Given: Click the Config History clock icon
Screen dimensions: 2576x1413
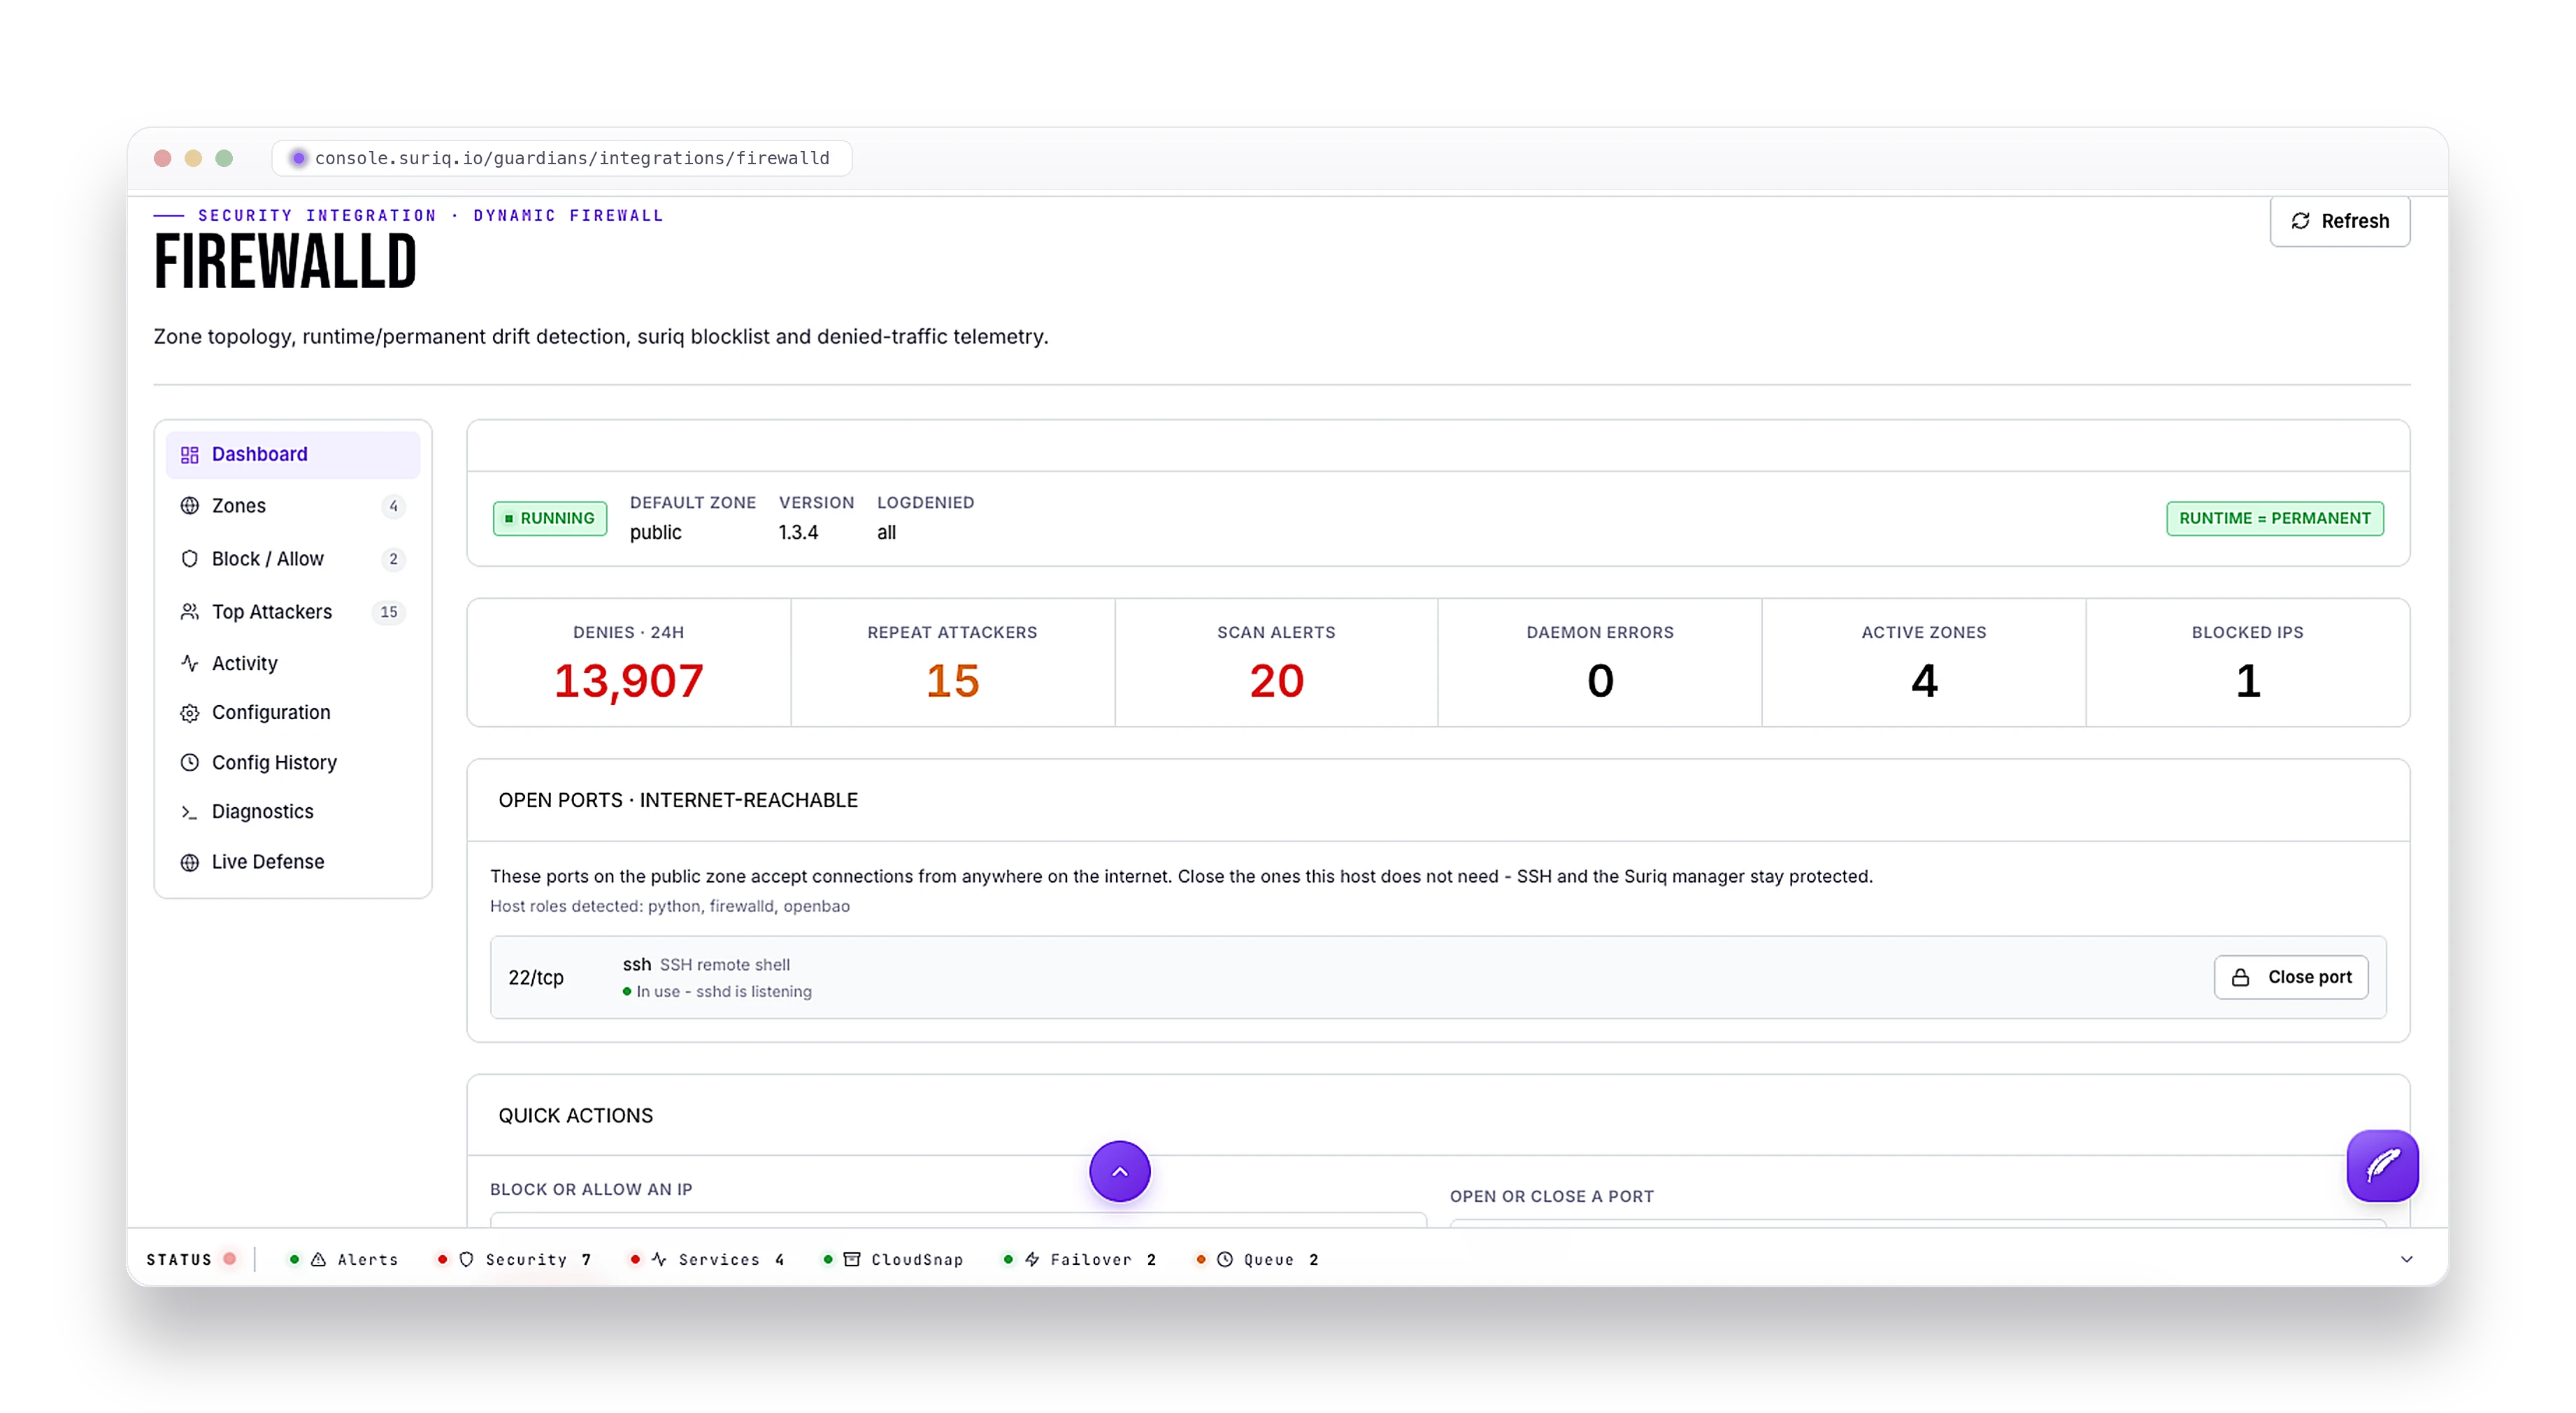Looking at the screenshot, I should [189, 762].
